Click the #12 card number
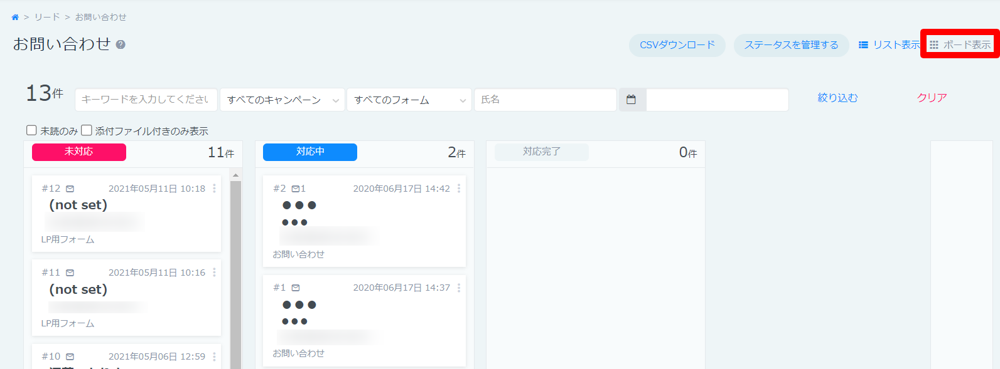The width and height of the screenshot is (1000, 369). tap(51, 189)
